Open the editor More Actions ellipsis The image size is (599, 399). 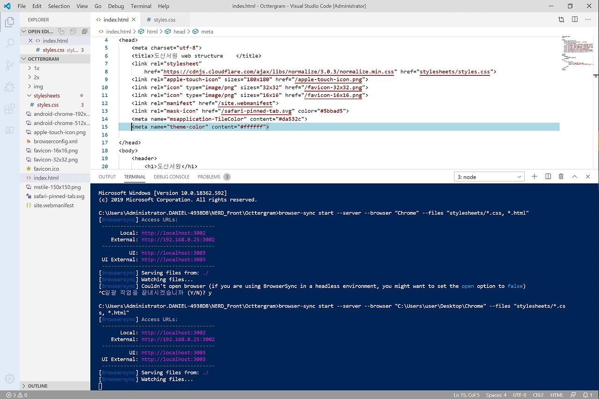(x=588, y=20)
